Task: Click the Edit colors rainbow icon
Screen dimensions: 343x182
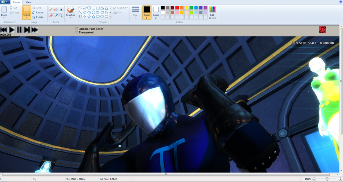Action: pos(212,9)
